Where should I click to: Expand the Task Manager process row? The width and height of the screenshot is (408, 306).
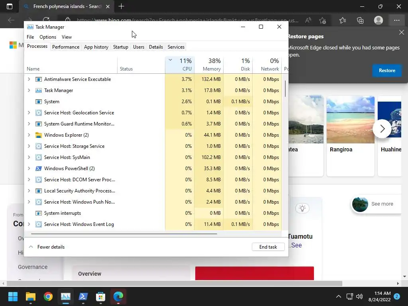point(29,90)
